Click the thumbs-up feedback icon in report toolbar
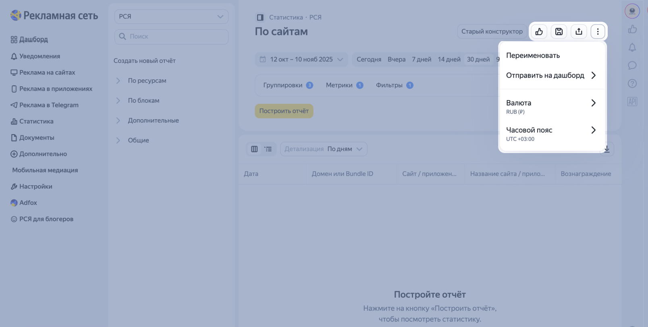Image resolution: width=648 pixels, height=327 pixels. [x=539, y=31]
